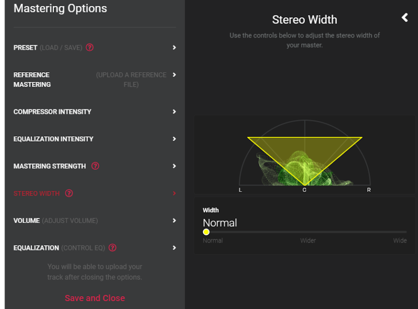This screenshot has width=418, height=309.
Task: Open the Equalization Intensity menu item
Action: [53, 139]
